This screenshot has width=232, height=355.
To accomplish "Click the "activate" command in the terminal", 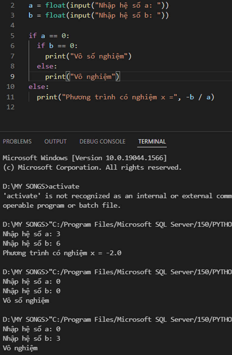I will pos(64,186).
